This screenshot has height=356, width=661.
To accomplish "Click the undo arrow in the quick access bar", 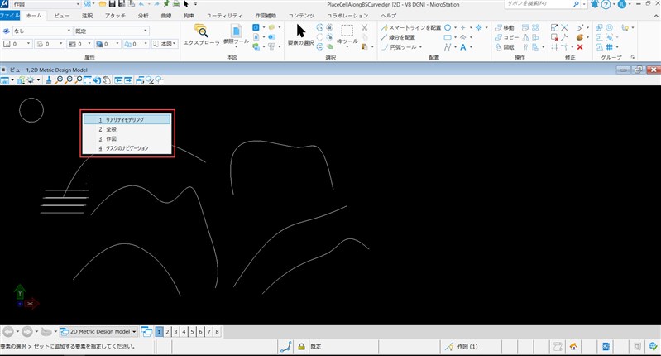I will 141,4.
